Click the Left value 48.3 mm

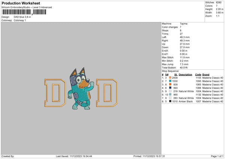point(184,37)
